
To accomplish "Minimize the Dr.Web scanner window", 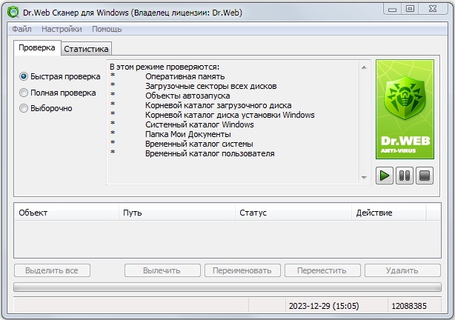I will 392,9.
